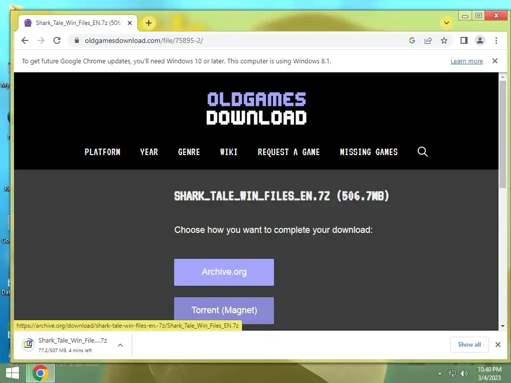Open the Chrome profile avatar
The image size is (511, 383).
click(480, 40)
